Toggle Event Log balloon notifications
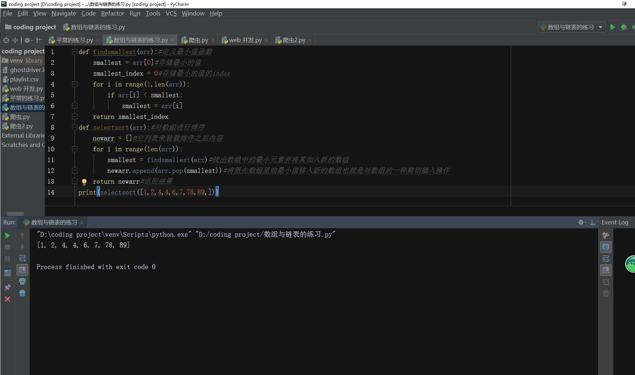 tap(606, 247)
